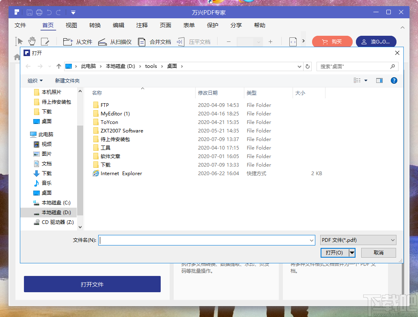Click the edit pencil icon in the toolbar

[46, 41]
